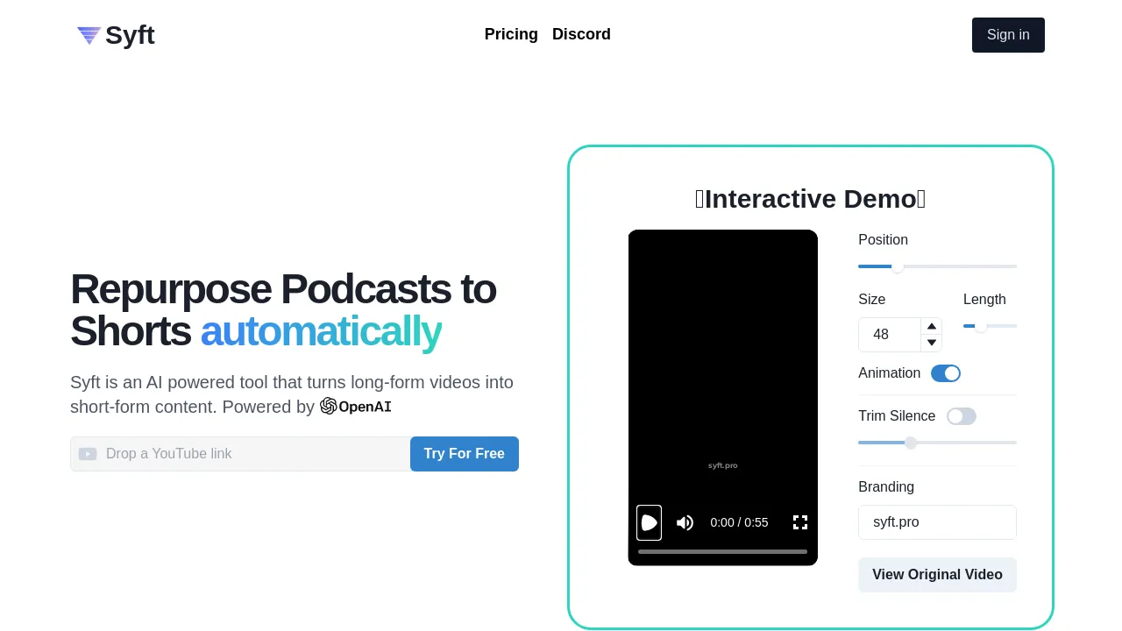Click the Sign in button
Screen dimensions: 1122x631
point(1008,35)
